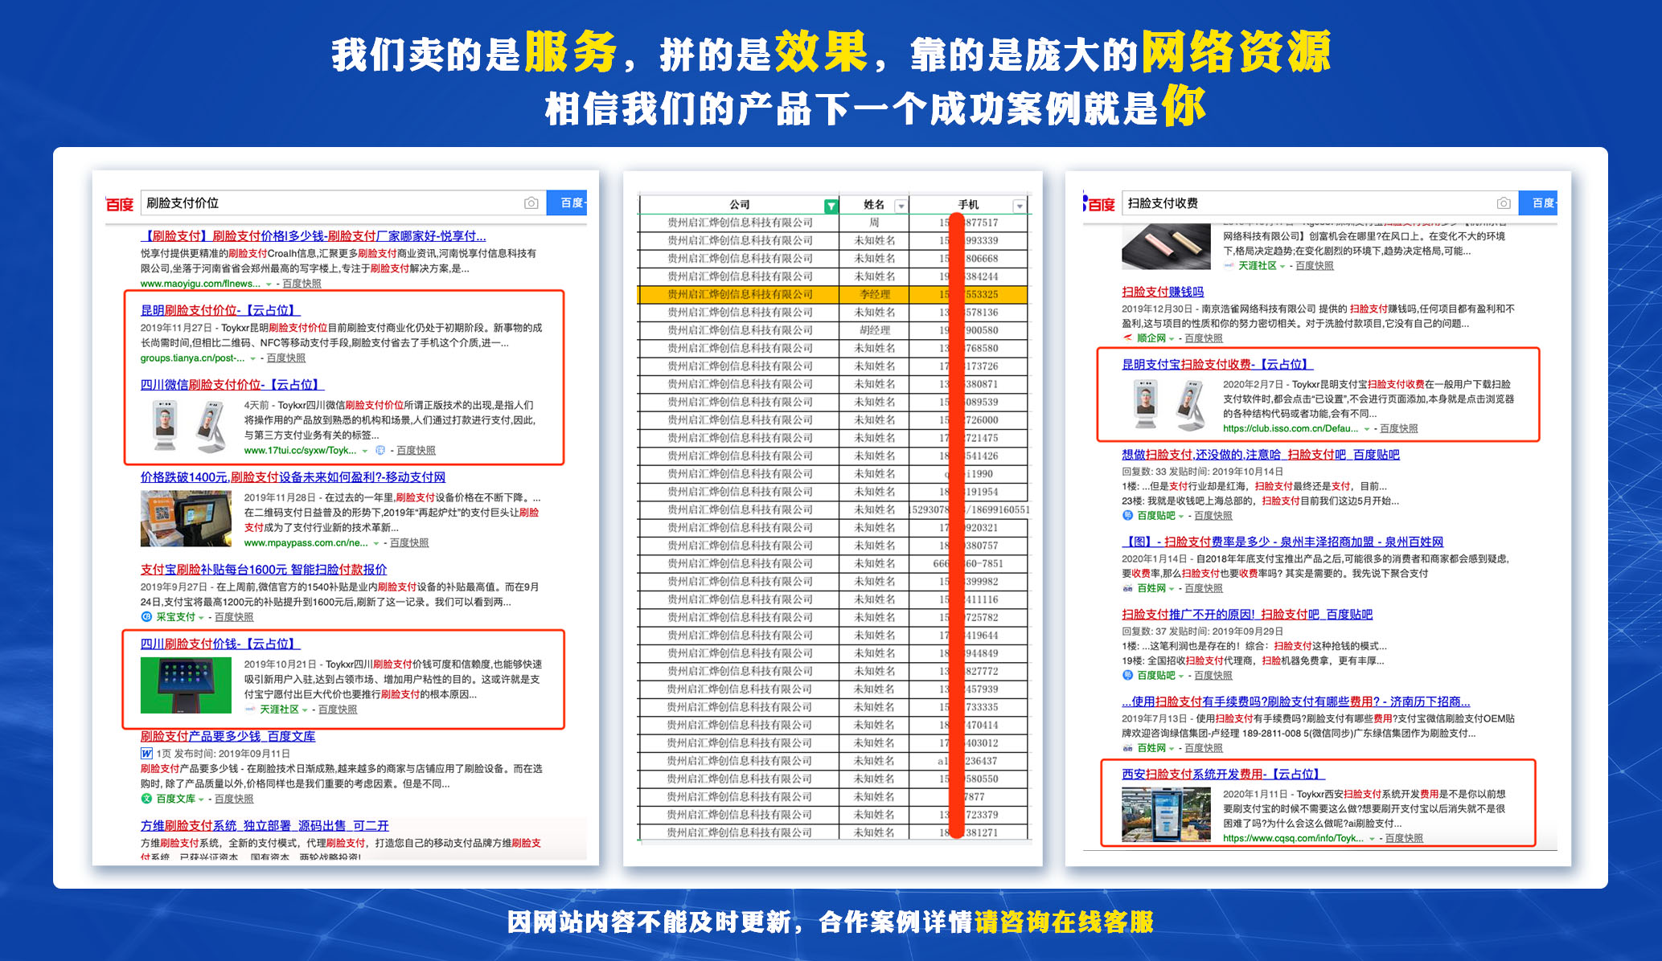The height and width of the screenshot is (961, 1662).
Task: Click 百度文库 green source icon
Action: tap(146, 799)
